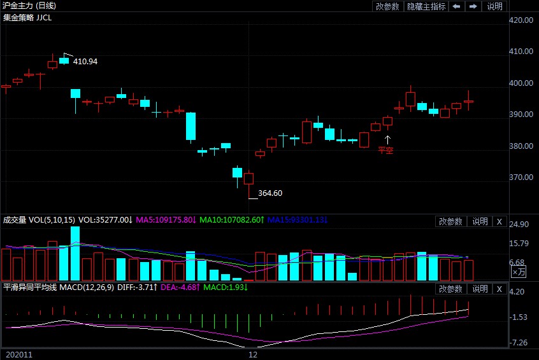Click the 24.90 volume axis label
Screen dimensions: 539x360
click(519, 224)
